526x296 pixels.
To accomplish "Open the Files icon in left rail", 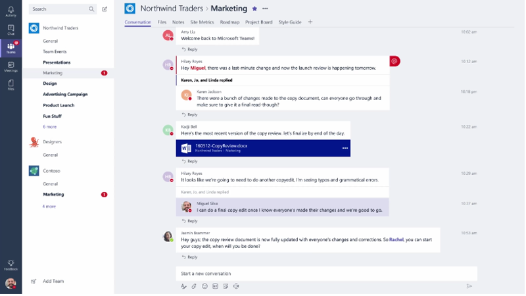I will (x=11, y=85).
